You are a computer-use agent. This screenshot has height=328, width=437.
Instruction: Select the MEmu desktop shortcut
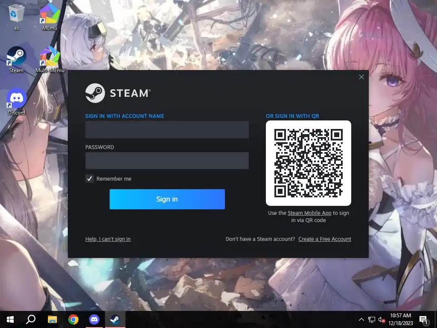click(x=50, y=16)
